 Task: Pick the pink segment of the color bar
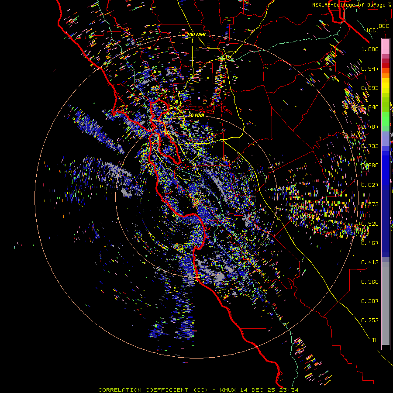pos(386,46)
